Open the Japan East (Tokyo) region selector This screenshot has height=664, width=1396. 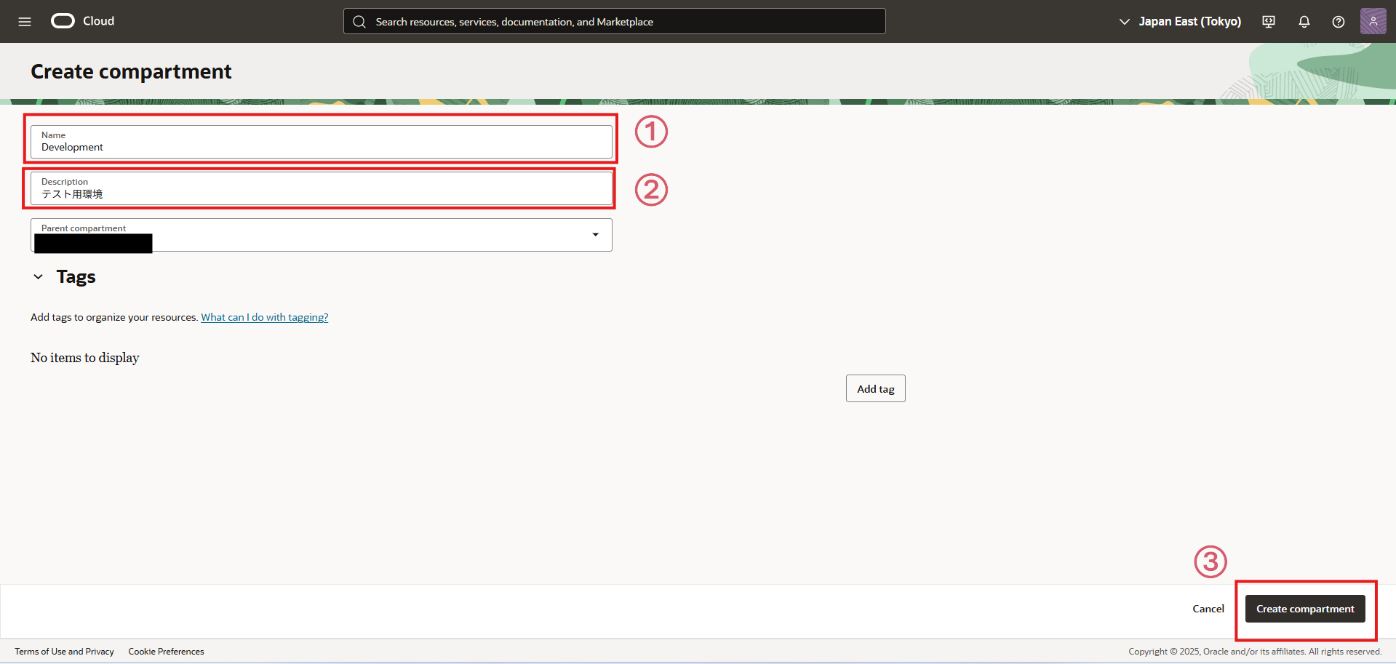tap(1180, 22)
